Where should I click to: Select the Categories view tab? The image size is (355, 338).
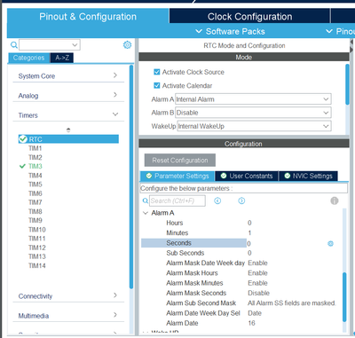29,58
